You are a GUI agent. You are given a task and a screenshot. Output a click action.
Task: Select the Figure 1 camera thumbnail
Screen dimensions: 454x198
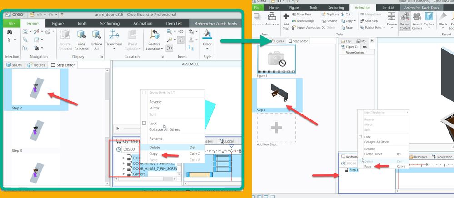point(276,59)
